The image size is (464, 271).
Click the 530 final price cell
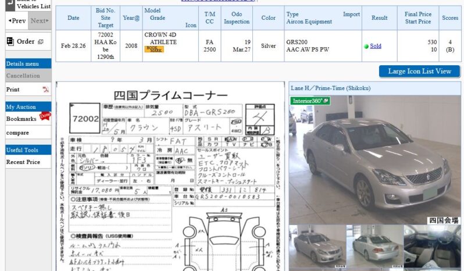click(x=418, y=46)
